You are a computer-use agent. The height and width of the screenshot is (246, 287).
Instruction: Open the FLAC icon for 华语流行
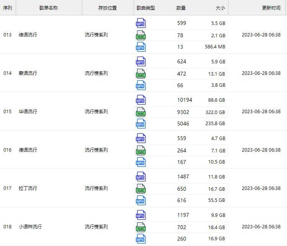[141, 112]
